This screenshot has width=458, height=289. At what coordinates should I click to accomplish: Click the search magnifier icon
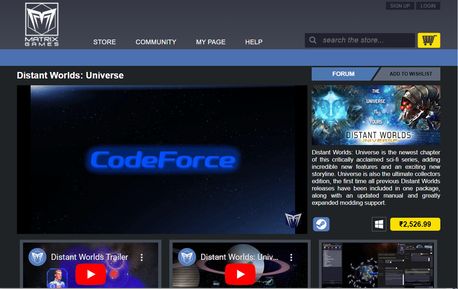313,40
